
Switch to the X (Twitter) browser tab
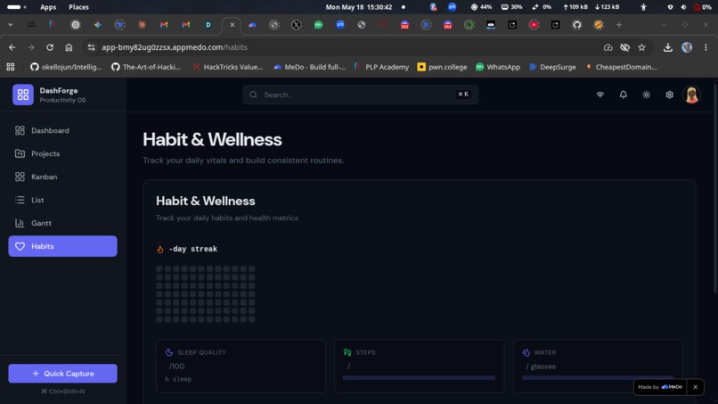click(x=297, y=25)
